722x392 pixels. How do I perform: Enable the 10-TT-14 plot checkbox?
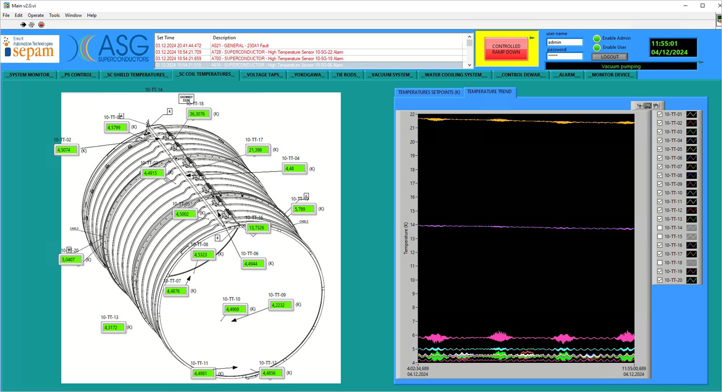pyautogui.click(x=659, y=228)
